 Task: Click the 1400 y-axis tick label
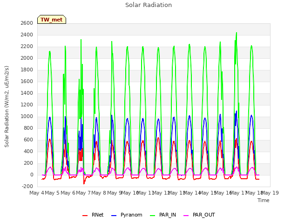click(x=27, y=93)
